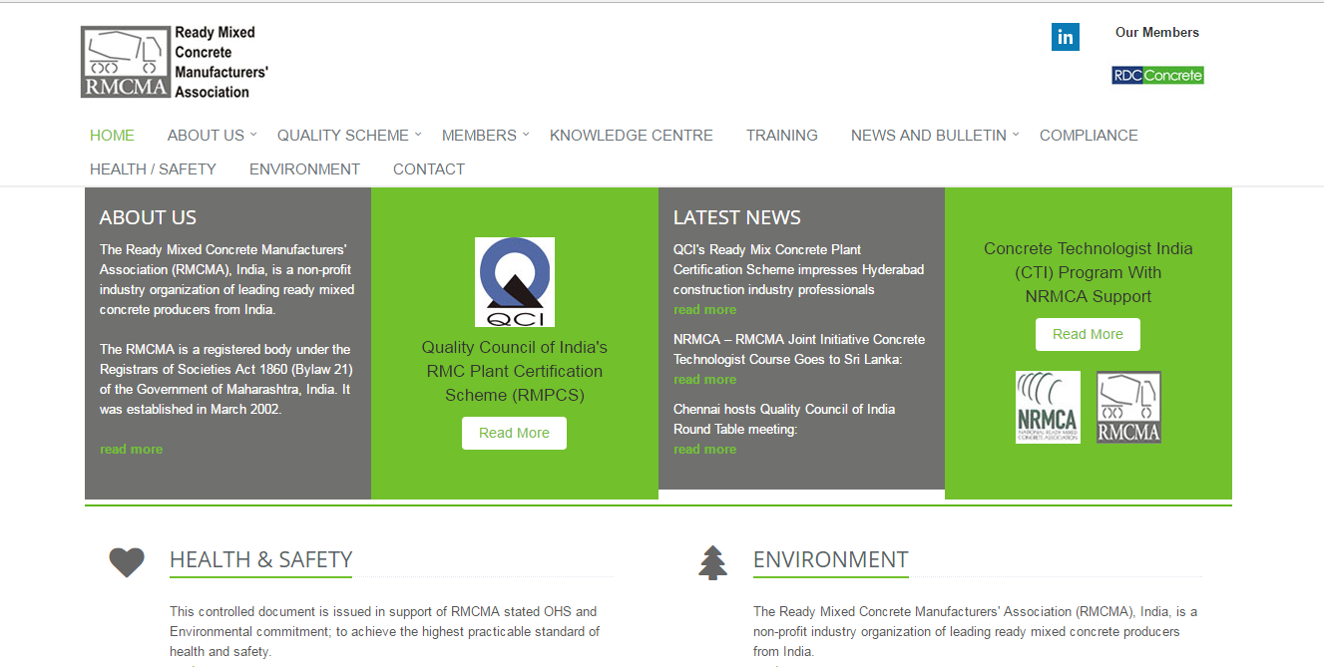Click the Our Members label
The height and width of the screenshot is (667, 1324).
pos(1157,33)
